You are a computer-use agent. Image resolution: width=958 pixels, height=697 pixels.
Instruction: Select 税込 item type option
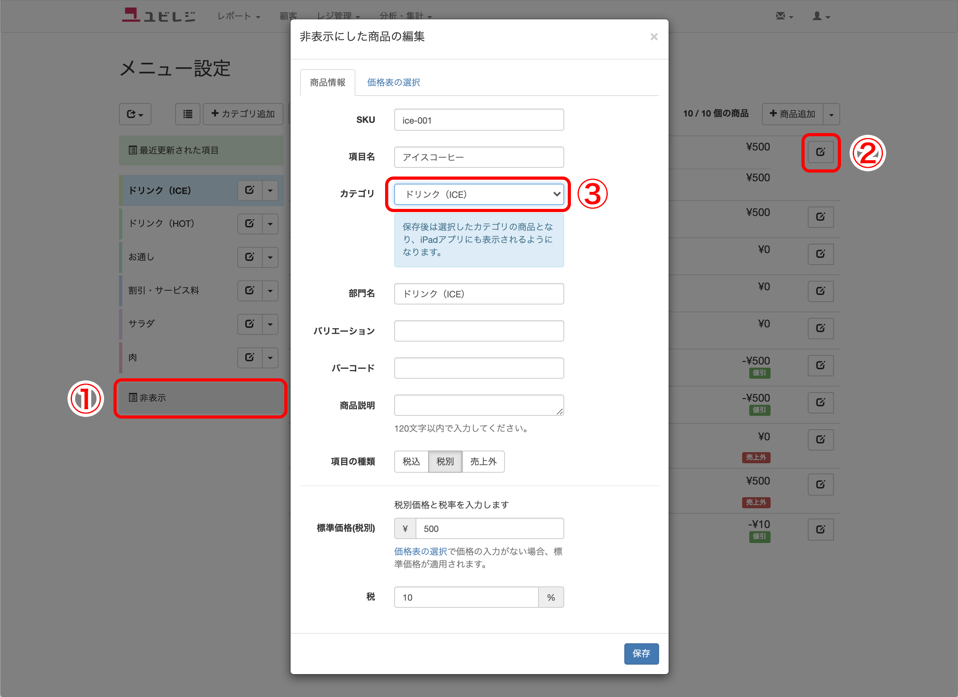pos(411,462)
